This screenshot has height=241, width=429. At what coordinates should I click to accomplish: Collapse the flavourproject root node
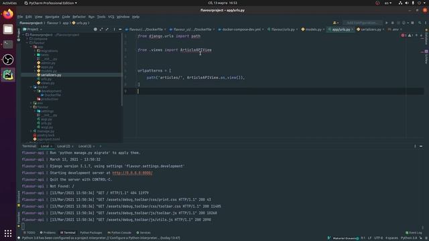[23, 35]
